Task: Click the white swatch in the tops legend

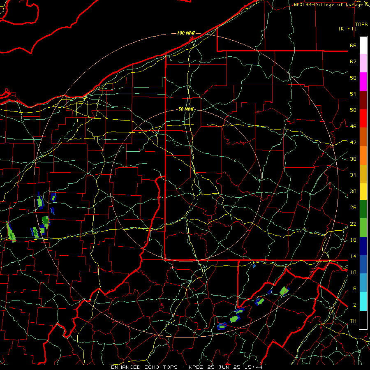Action: 363,45
